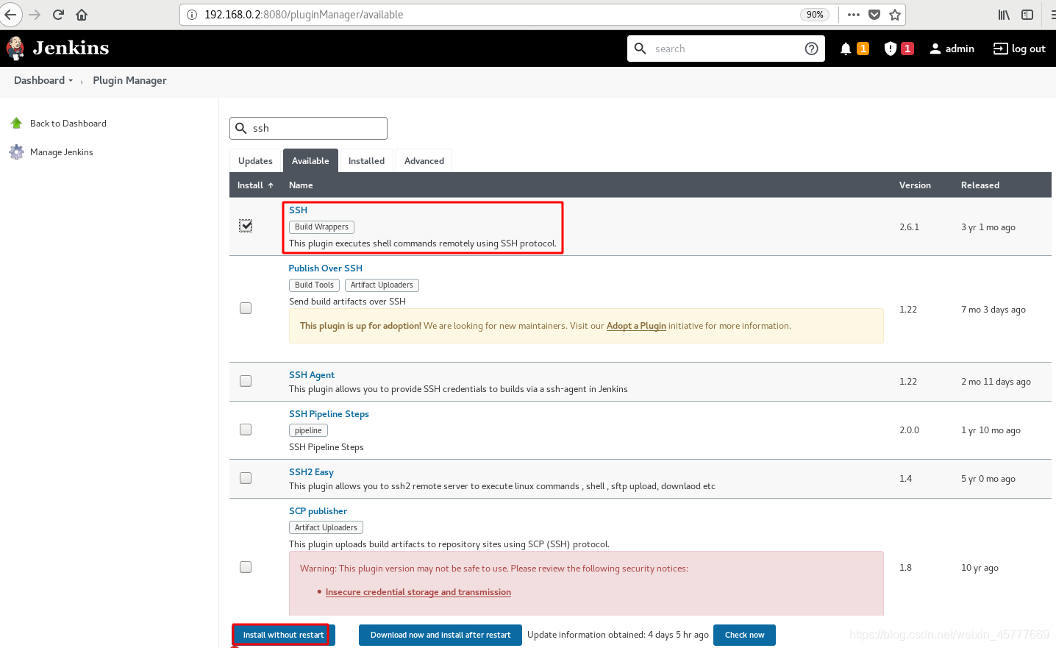Toggle the browser sidebar icon
Screen dimensions: 1056x648
(1027, 15)
